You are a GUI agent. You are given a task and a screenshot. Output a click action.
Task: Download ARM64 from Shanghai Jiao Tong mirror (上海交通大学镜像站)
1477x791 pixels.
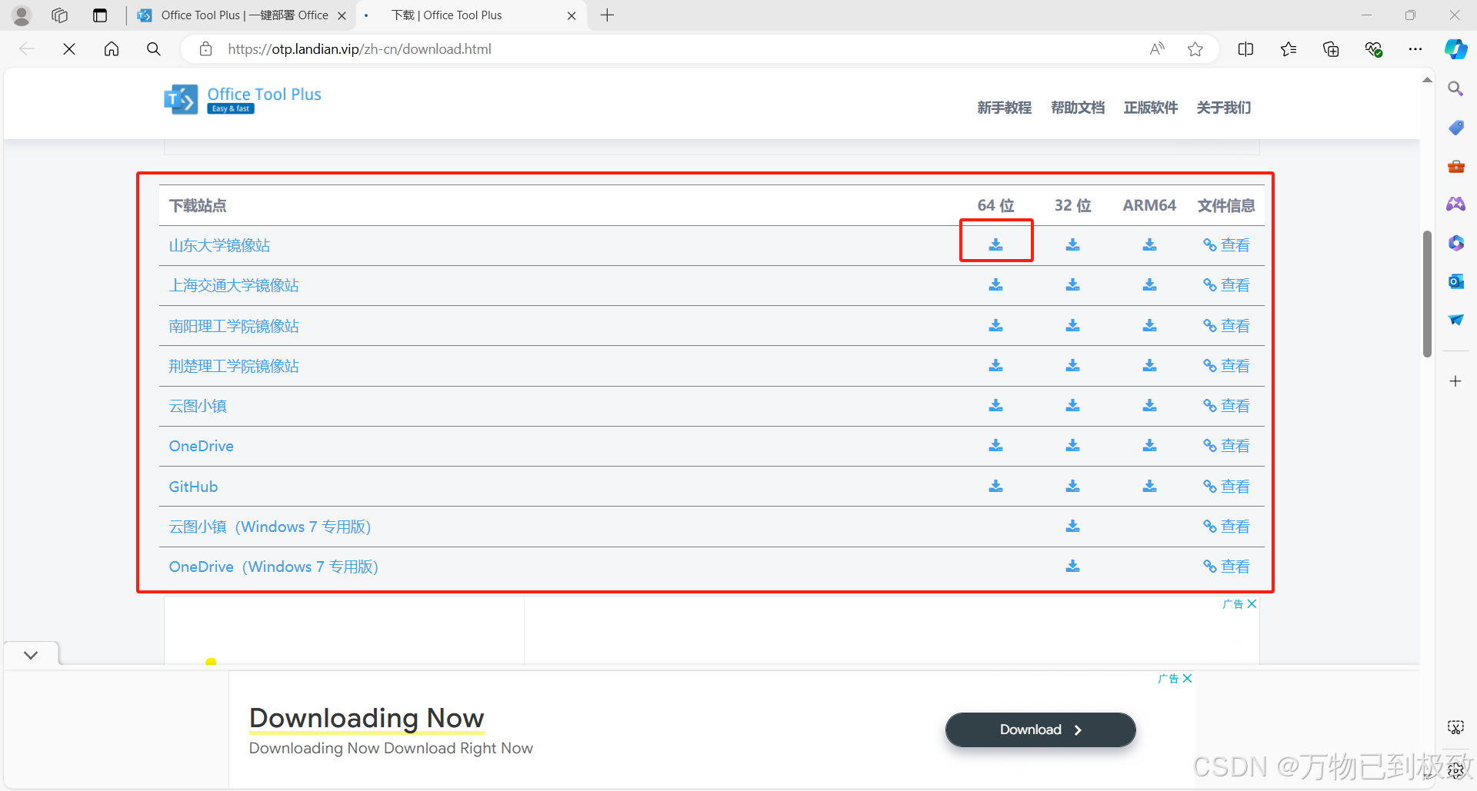coord(1149,284)
